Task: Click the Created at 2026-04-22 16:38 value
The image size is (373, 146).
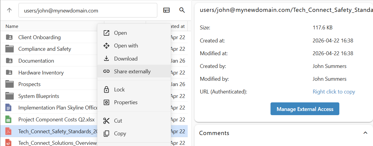Action: [333, 40]
